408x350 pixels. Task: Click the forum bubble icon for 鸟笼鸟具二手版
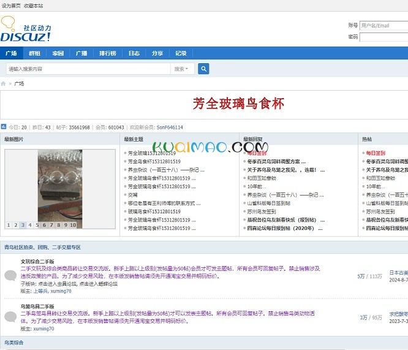10,317
